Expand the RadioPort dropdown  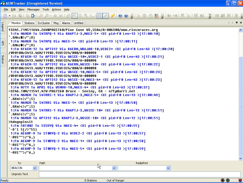coord(168,168)
